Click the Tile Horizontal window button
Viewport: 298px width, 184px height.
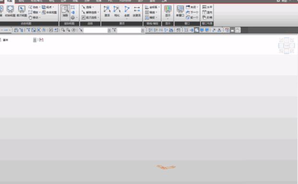click(x=207, y=7)
